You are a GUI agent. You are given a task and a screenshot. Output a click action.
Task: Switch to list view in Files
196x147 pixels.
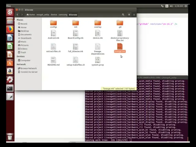(x=129, y=15)
